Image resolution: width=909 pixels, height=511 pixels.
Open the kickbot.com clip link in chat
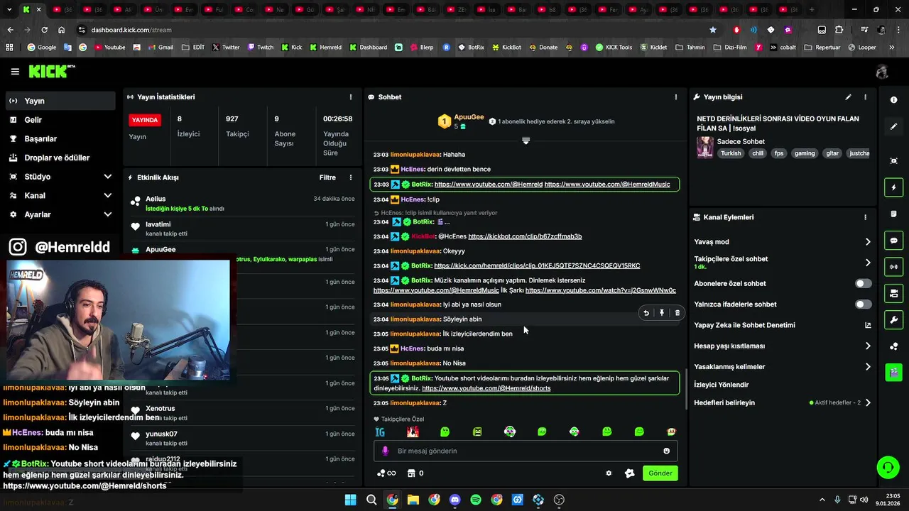525,236
